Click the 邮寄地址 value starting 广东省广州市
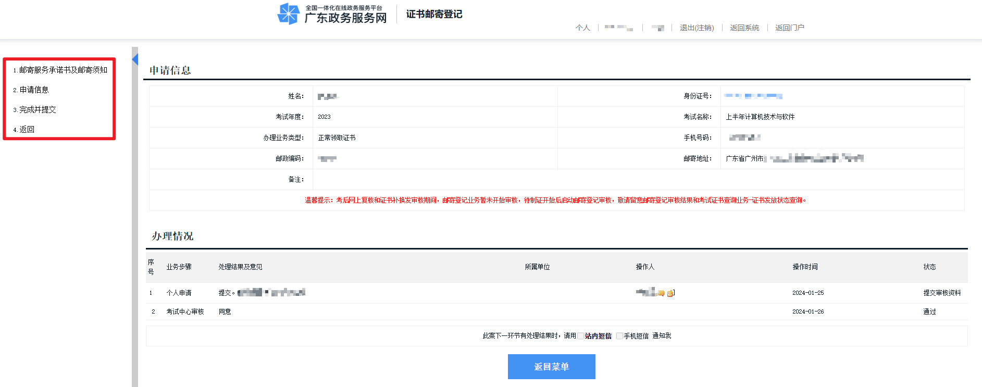Image resolution: width=982 pixels, height=387 pixels. click(794, 158)
